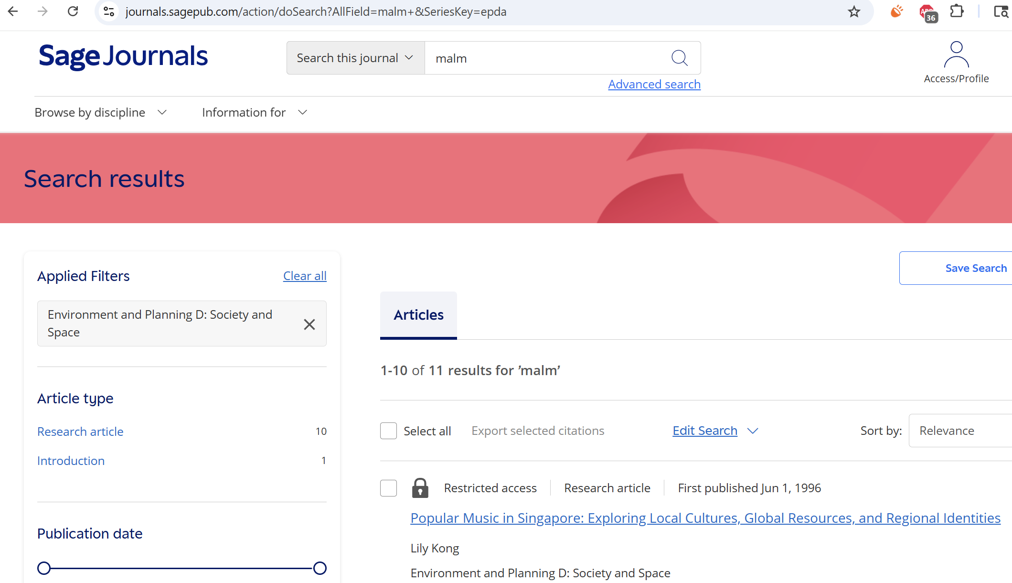The height and width of the screenshot is (583, 1012).
Task: Click the browser reload icon
Action: click(73, 11)
